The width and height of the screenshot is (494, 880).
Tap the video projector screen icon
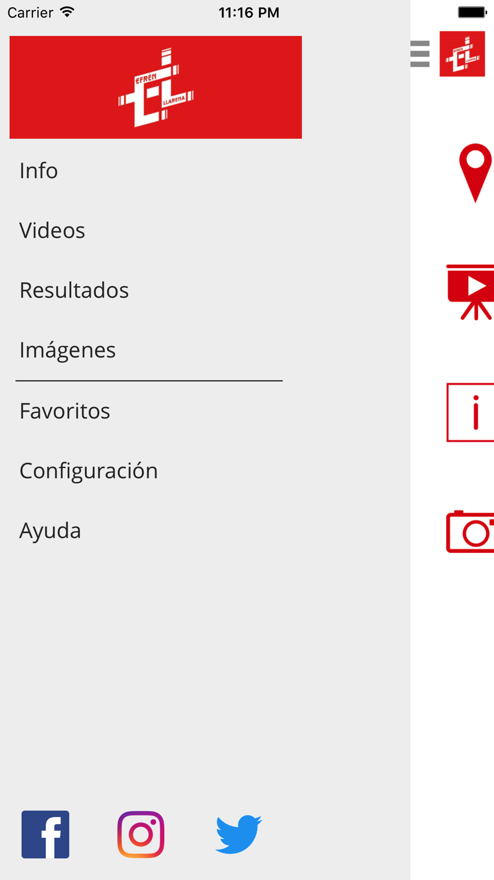[470, 293]
